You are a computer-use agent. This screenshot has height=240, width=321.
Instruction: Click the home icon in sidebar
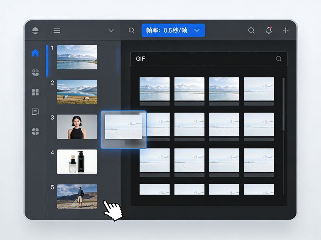click(35, 53)
